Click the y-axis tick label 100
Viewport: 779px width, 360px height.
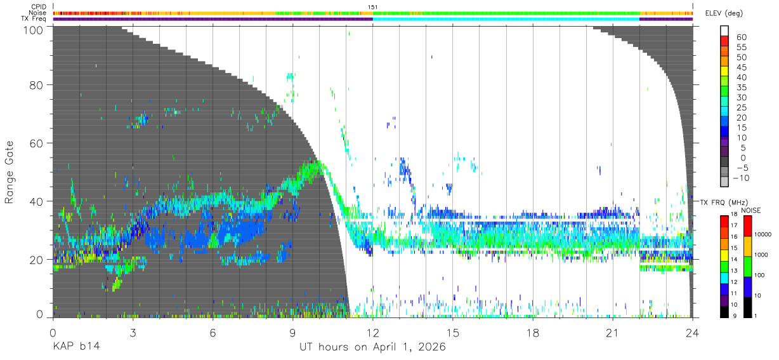(34, 30)
